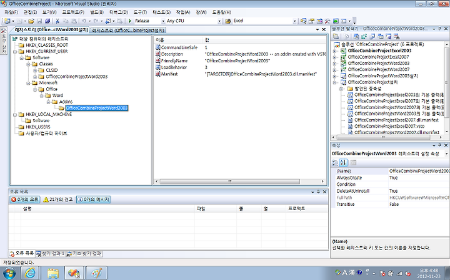Click the Save All toolbar icon
The width and height of the screenshot is (450, 280).
(x=47, y=21)
